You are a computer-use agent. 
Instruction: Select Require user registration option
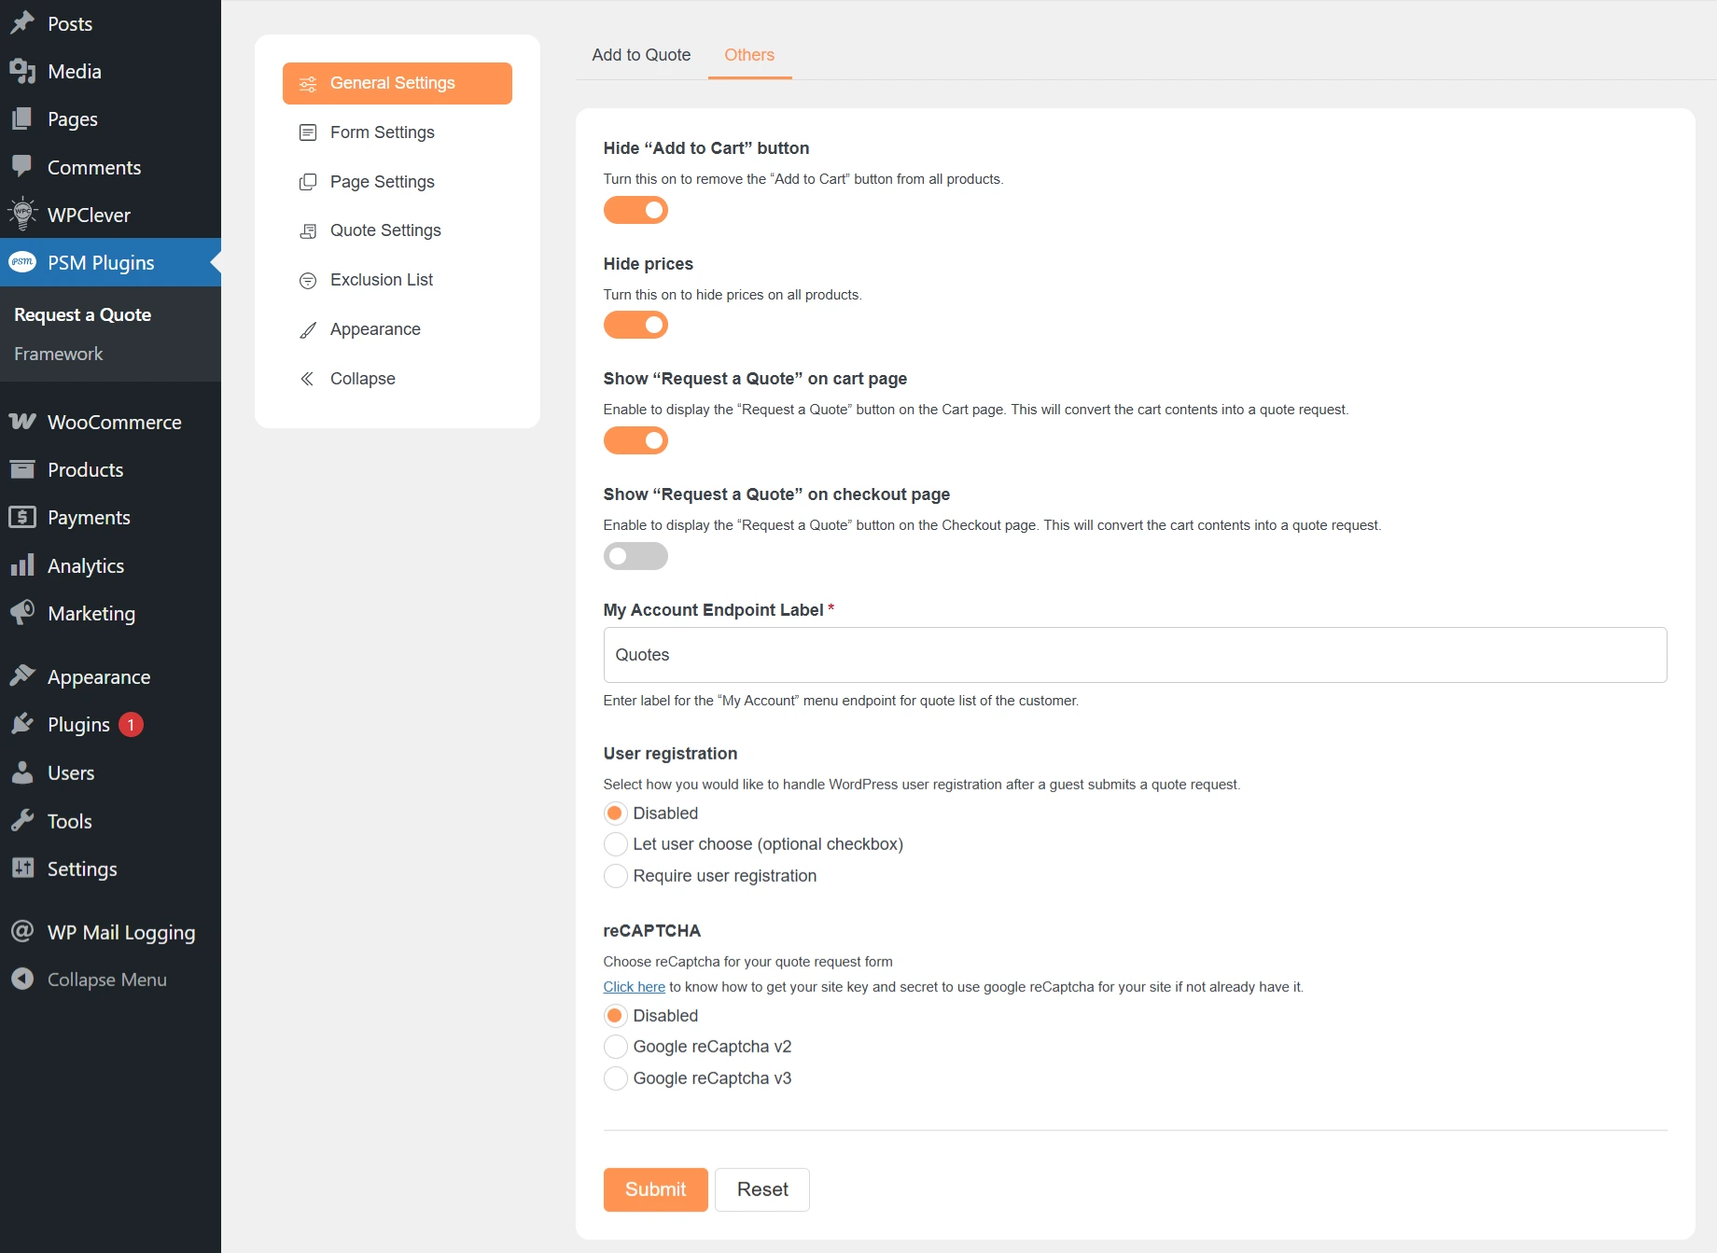(x=616, y=875)
